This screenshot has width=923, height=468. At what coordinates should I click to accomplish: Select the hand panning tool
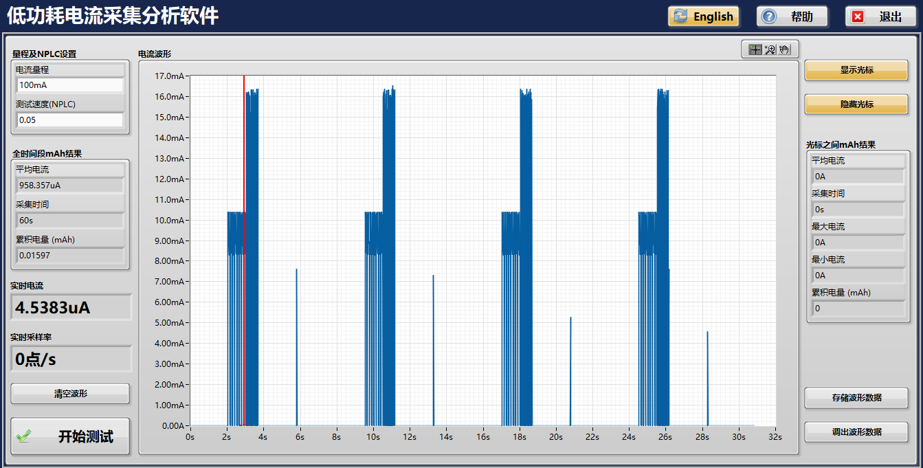pos(786,49)
